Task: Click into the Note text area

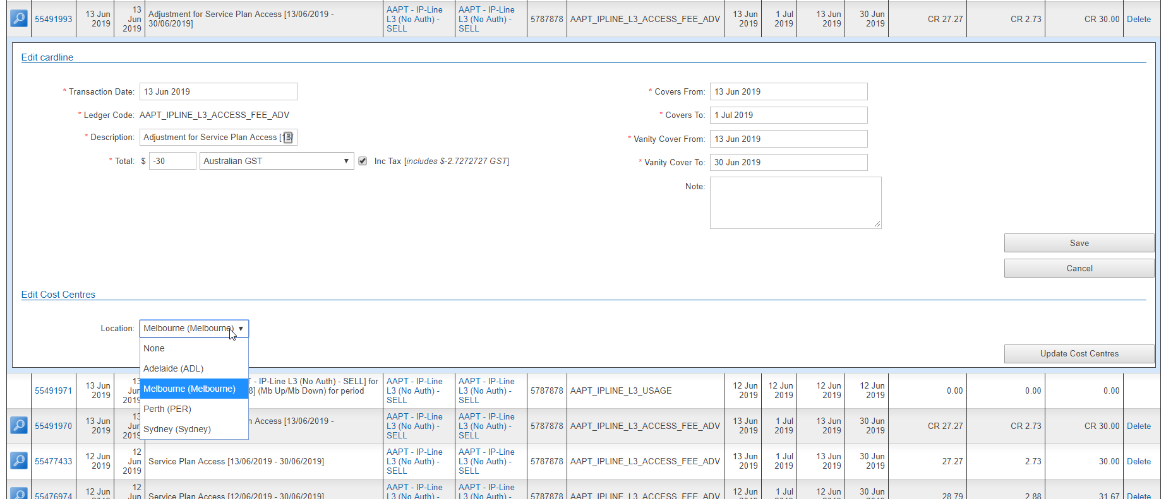Action: click(795, 203)
